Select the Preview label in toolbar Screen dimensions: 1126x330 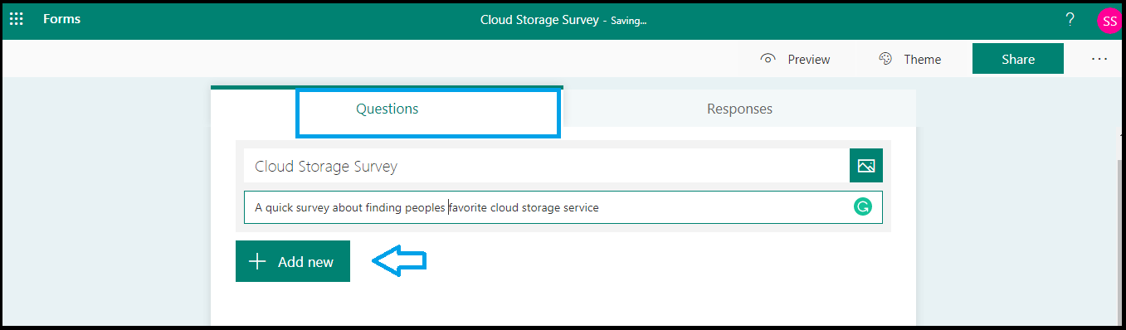(x=809, y=60)
